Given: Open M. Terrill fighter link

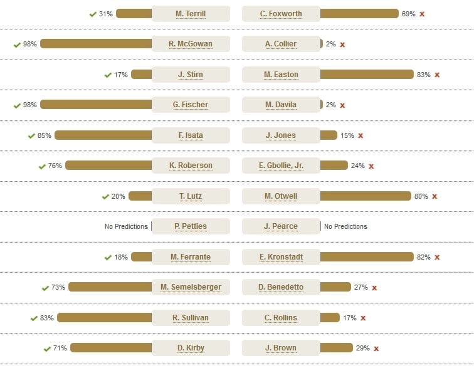Looking at the screenshot, I should pyautogui.click(x=191, y=14).
